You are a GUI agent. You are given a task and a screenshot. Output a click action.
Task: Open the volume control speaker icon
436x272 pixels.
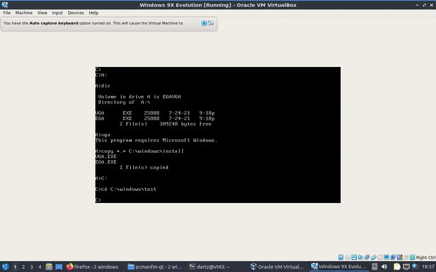pos(384,267)
